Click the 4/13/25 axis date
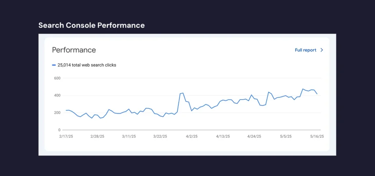The height and width of the screenshot is (176, 375). coord(223,136)
